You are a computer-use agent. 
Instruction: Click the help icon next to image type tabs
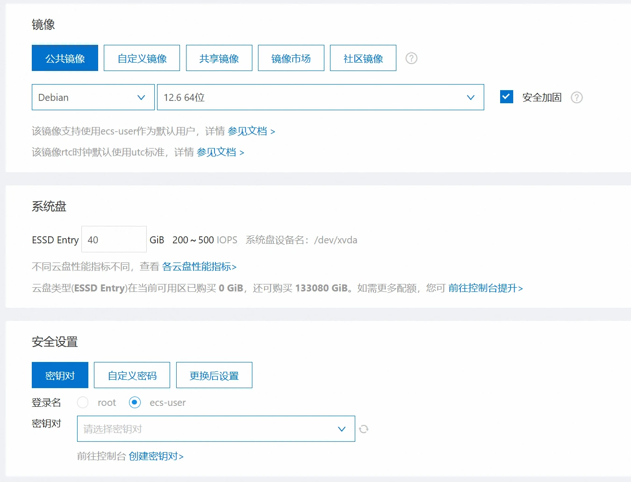click(411, 58)
